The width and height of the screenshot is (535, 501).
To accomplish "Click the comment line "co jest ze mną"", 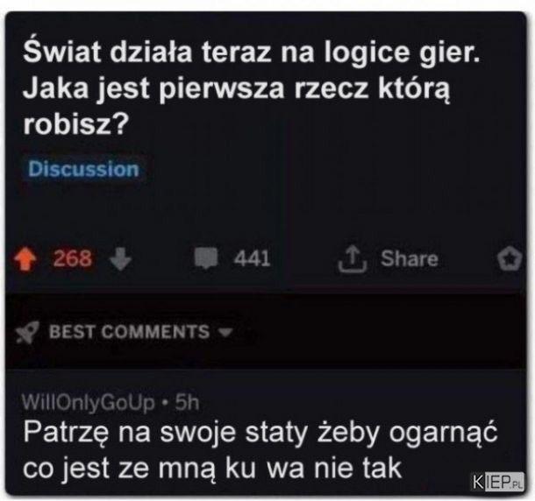I will (x=211, y=469).
